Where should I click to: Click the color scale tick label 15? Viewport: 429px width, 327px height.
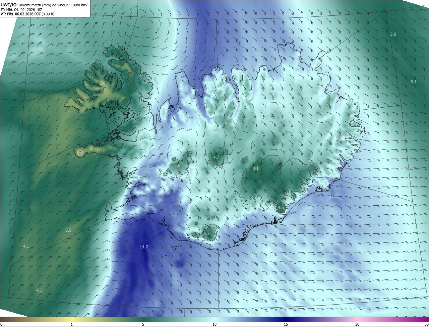[x=286, y=325]
